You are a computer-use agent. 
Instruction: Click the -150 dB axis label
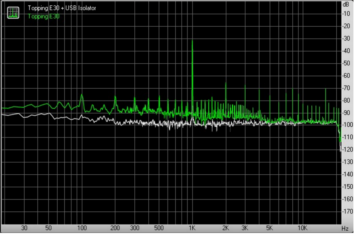pyautogui.click(x=347, y=187)
